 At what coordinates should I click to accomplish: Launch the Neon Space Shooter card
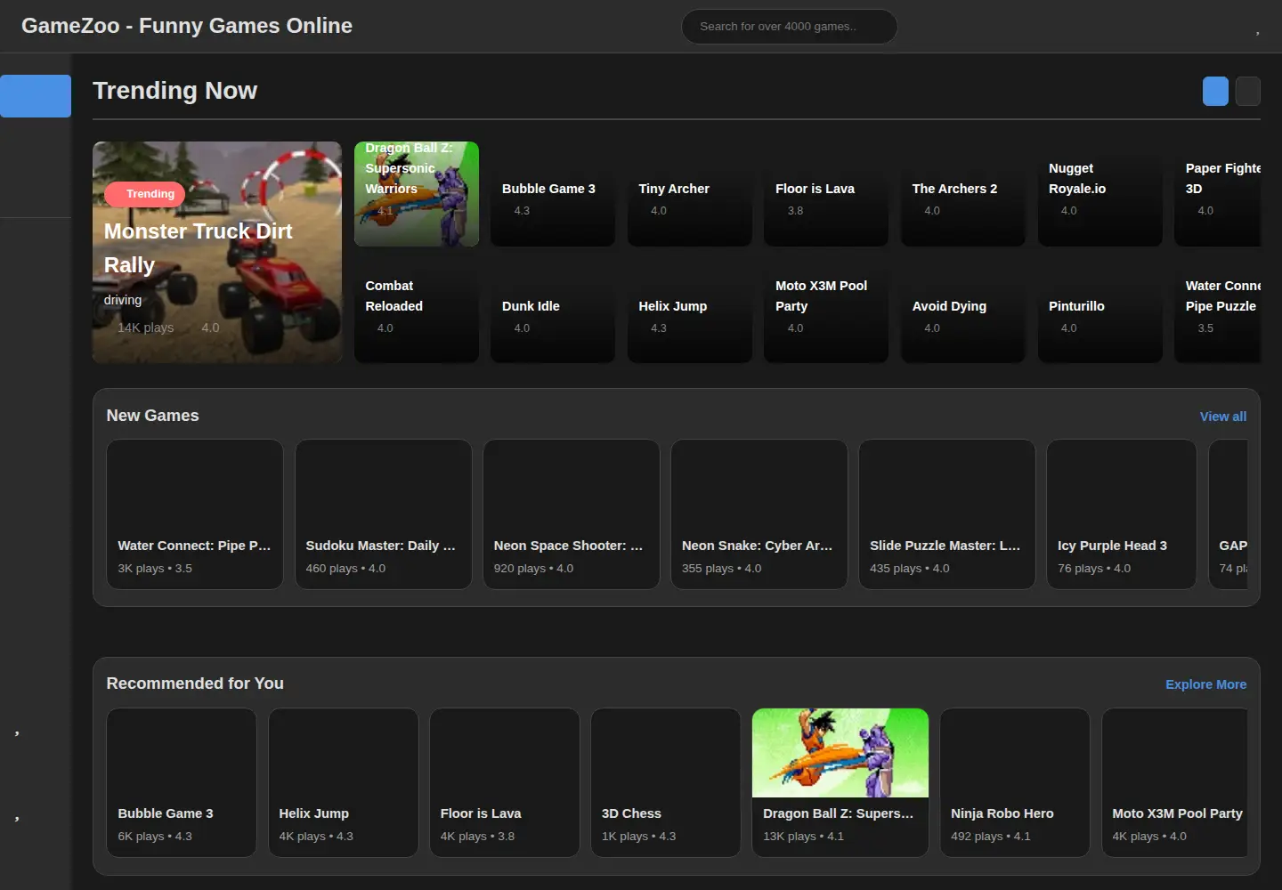tap(572, 514)
